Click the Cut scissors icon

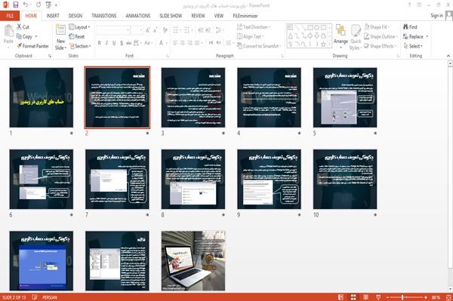coord(20,27)
